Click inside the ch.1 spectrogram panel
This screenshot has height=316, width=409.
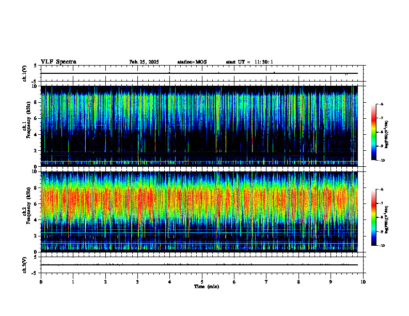click(x=199, y=126)
